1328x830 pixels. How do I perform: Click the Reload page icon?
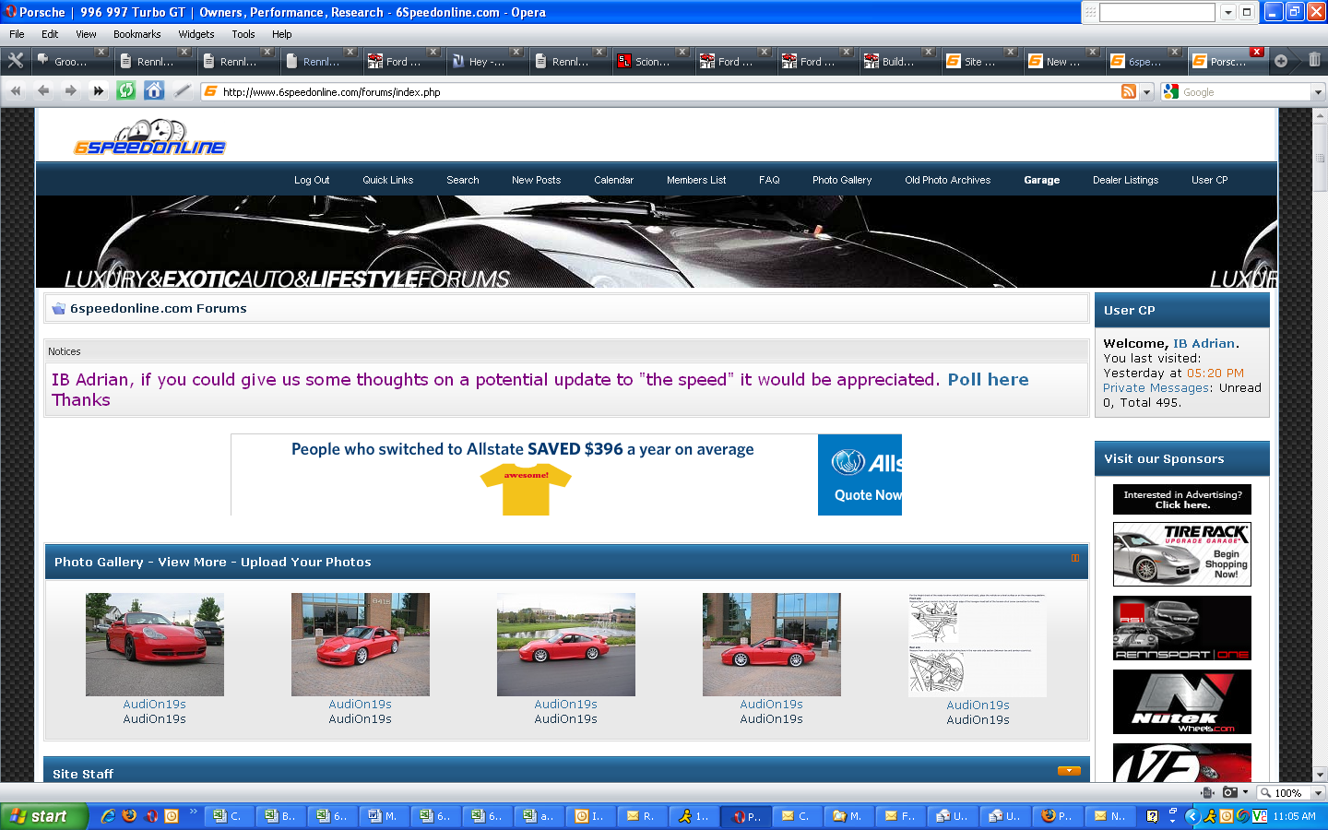tap(126, 90)
